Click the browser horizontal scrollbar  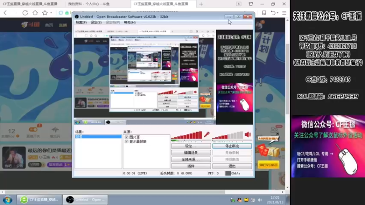pos(115,192)
